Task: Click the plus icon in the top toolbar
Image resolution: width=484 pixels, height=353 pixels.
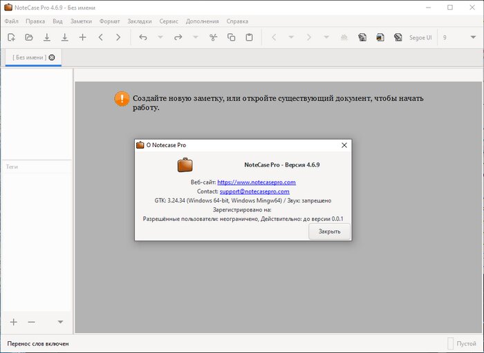Action: [82, 37]
